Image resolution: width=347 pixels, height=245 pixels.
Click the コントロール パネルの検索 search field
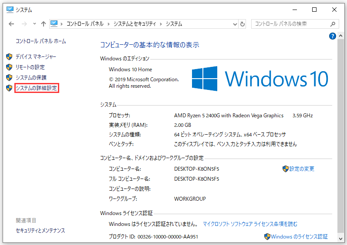tap(290, 24)
